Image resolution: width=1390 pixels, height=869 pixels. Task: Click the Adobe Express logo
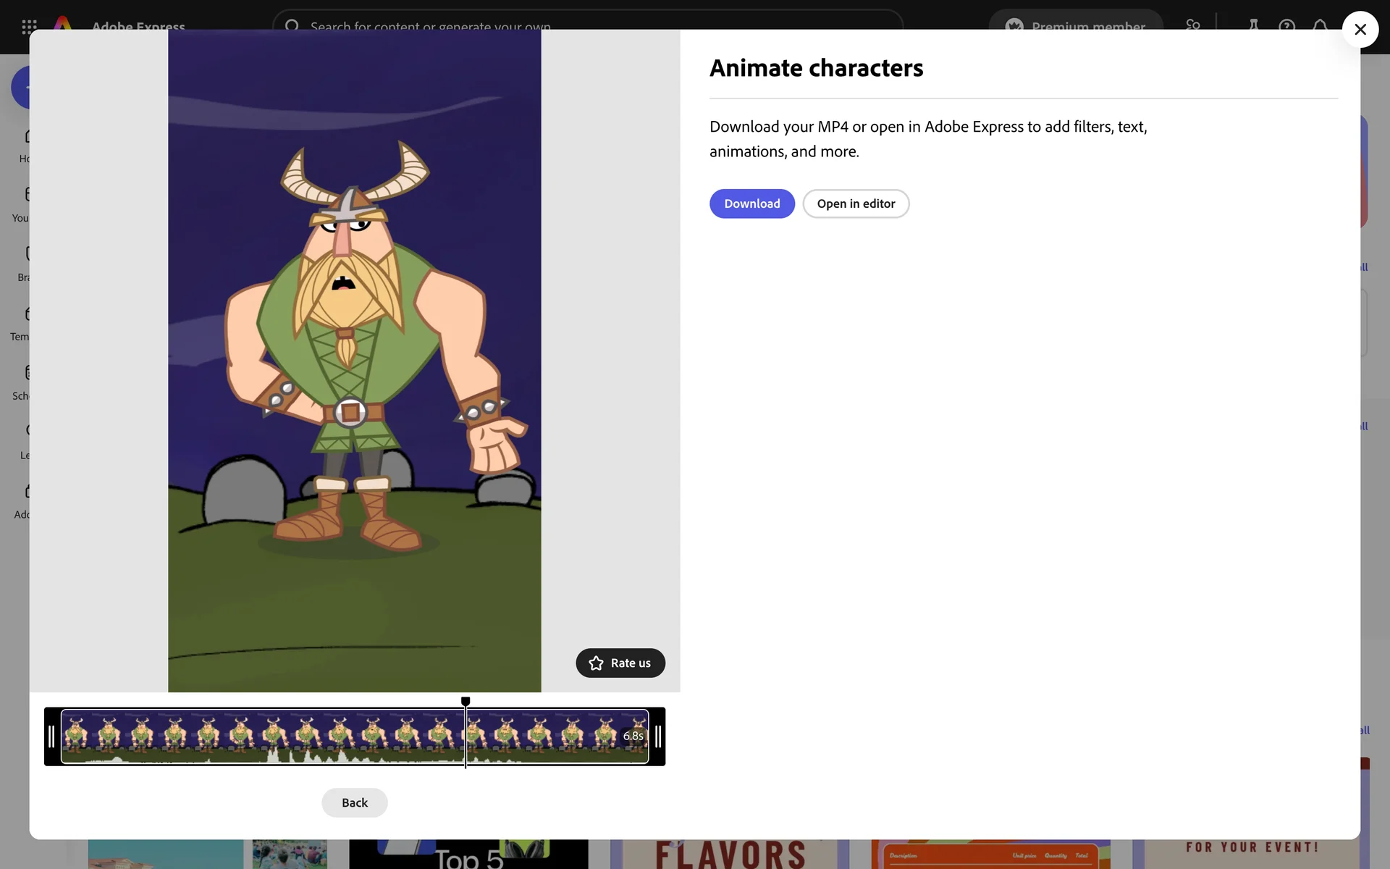pyautogui.click(x=64, y=23)
